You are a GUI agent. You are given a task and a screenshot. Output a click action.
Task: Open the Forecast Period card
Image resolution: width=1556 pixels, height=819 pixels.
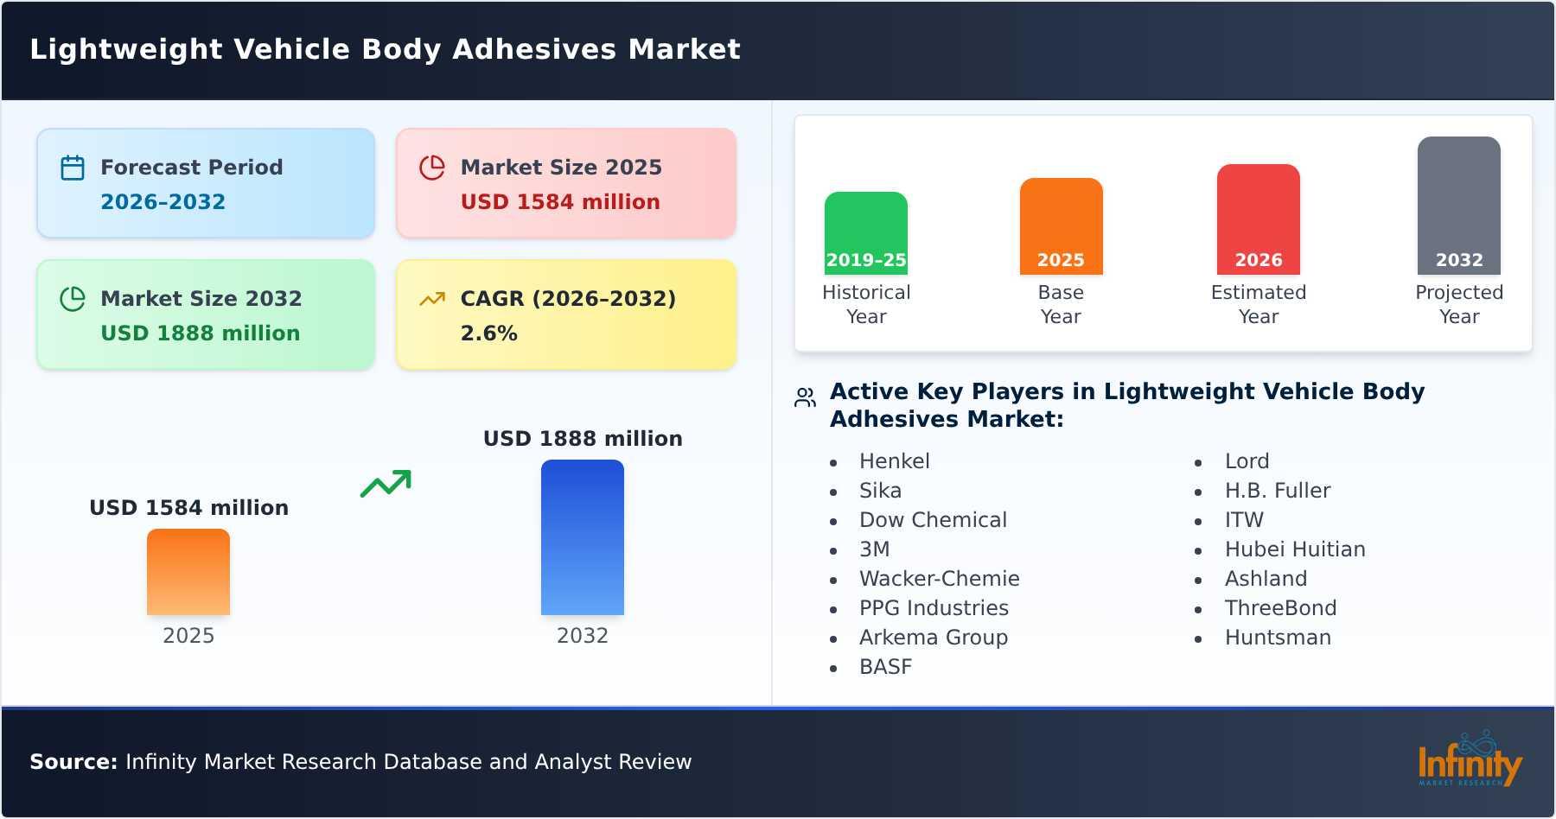tap(206, 183)
